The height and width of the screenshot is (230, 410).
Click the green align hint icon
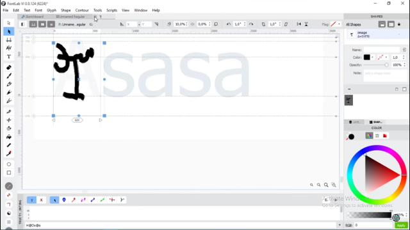pyautogui.click(x=102, y=200)
